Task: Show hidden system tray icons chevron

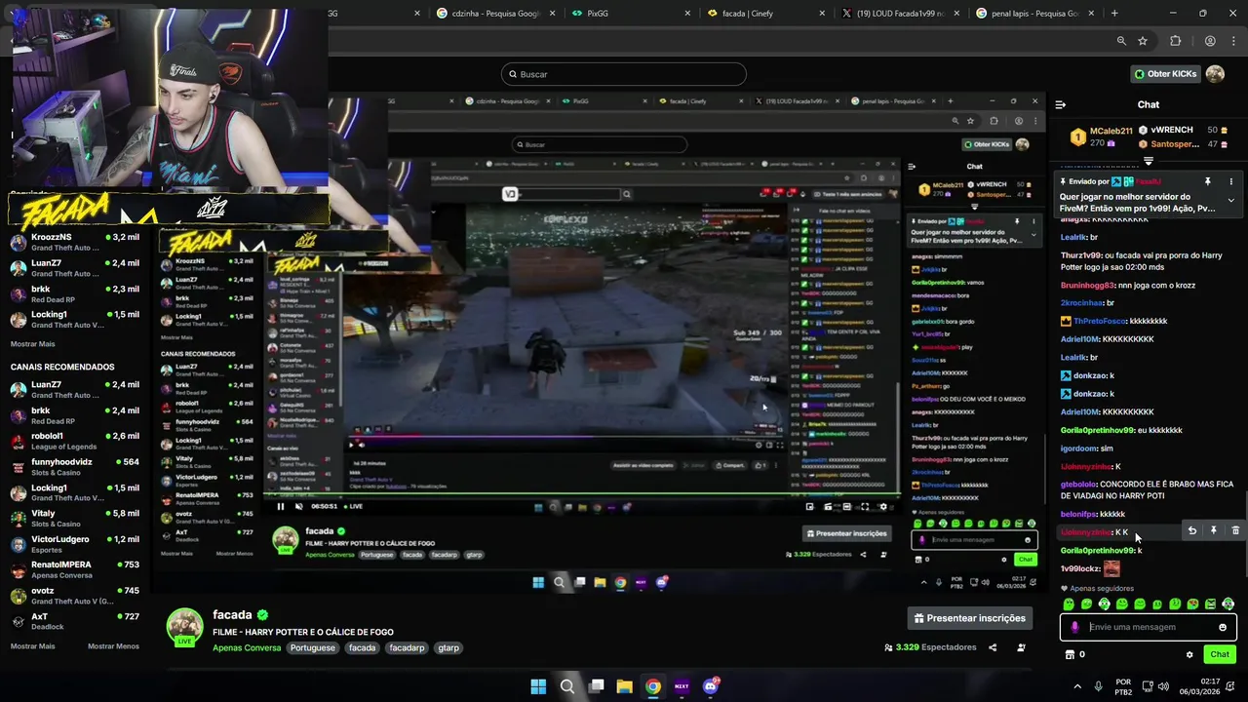Action: click(x=1077, y=686)
